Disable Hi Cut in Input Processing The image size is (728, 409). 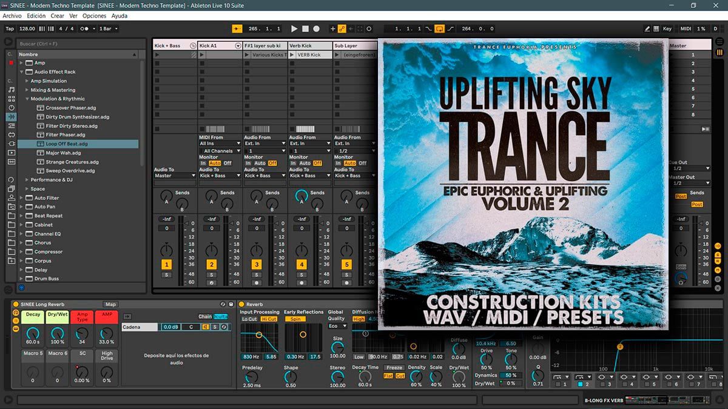click(x=269, y=319)
